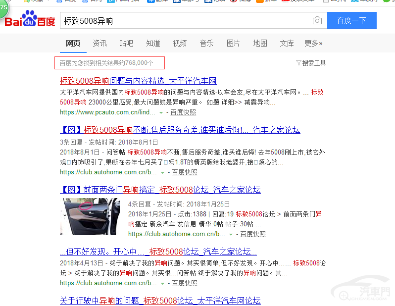Switch to the 贴吧 tab
This screenshot has width=395, height=306.
click(126, 44)
